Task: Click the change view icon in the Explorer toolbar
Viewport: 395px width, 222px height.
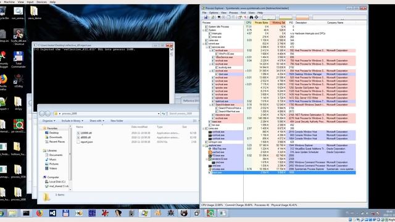Action: (195, 121)
